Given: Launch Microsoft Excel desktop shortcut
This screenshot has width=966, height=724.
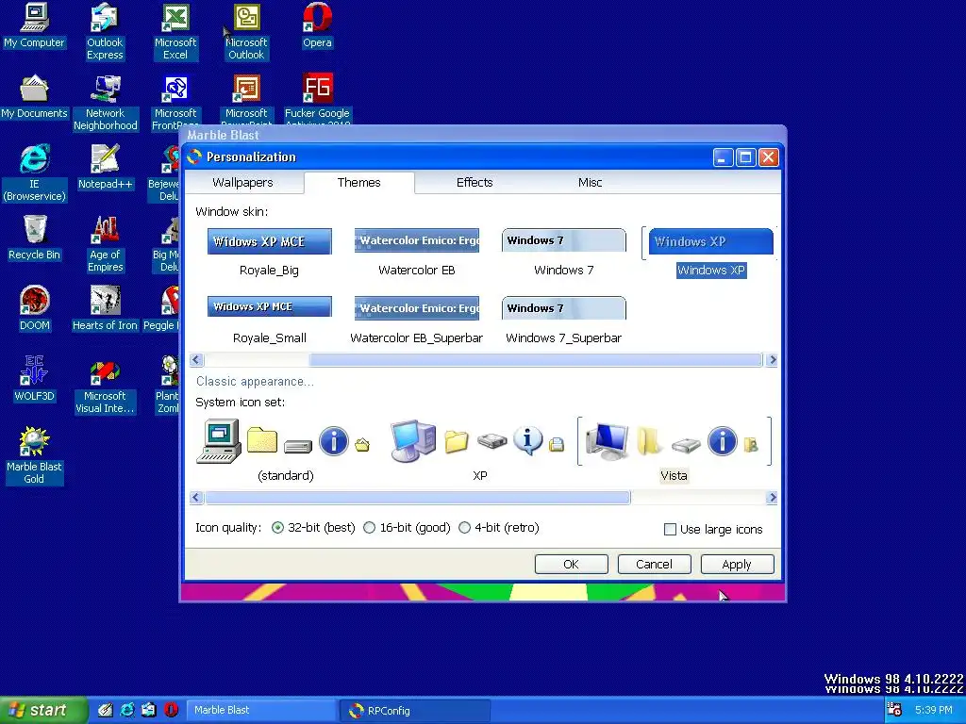Looking at the screenshot, I should (x=175, y=32).
